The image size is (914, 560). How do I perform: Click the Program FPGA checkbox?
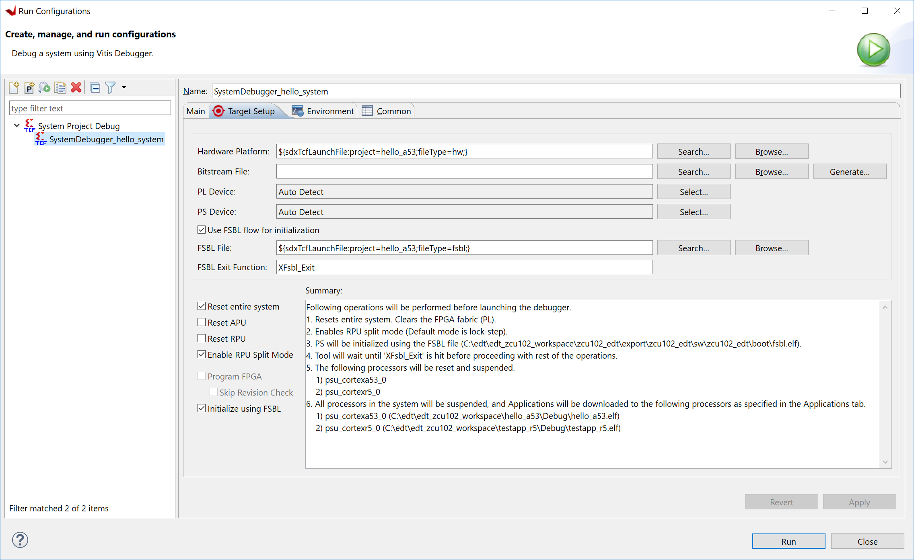click(202, 376)
